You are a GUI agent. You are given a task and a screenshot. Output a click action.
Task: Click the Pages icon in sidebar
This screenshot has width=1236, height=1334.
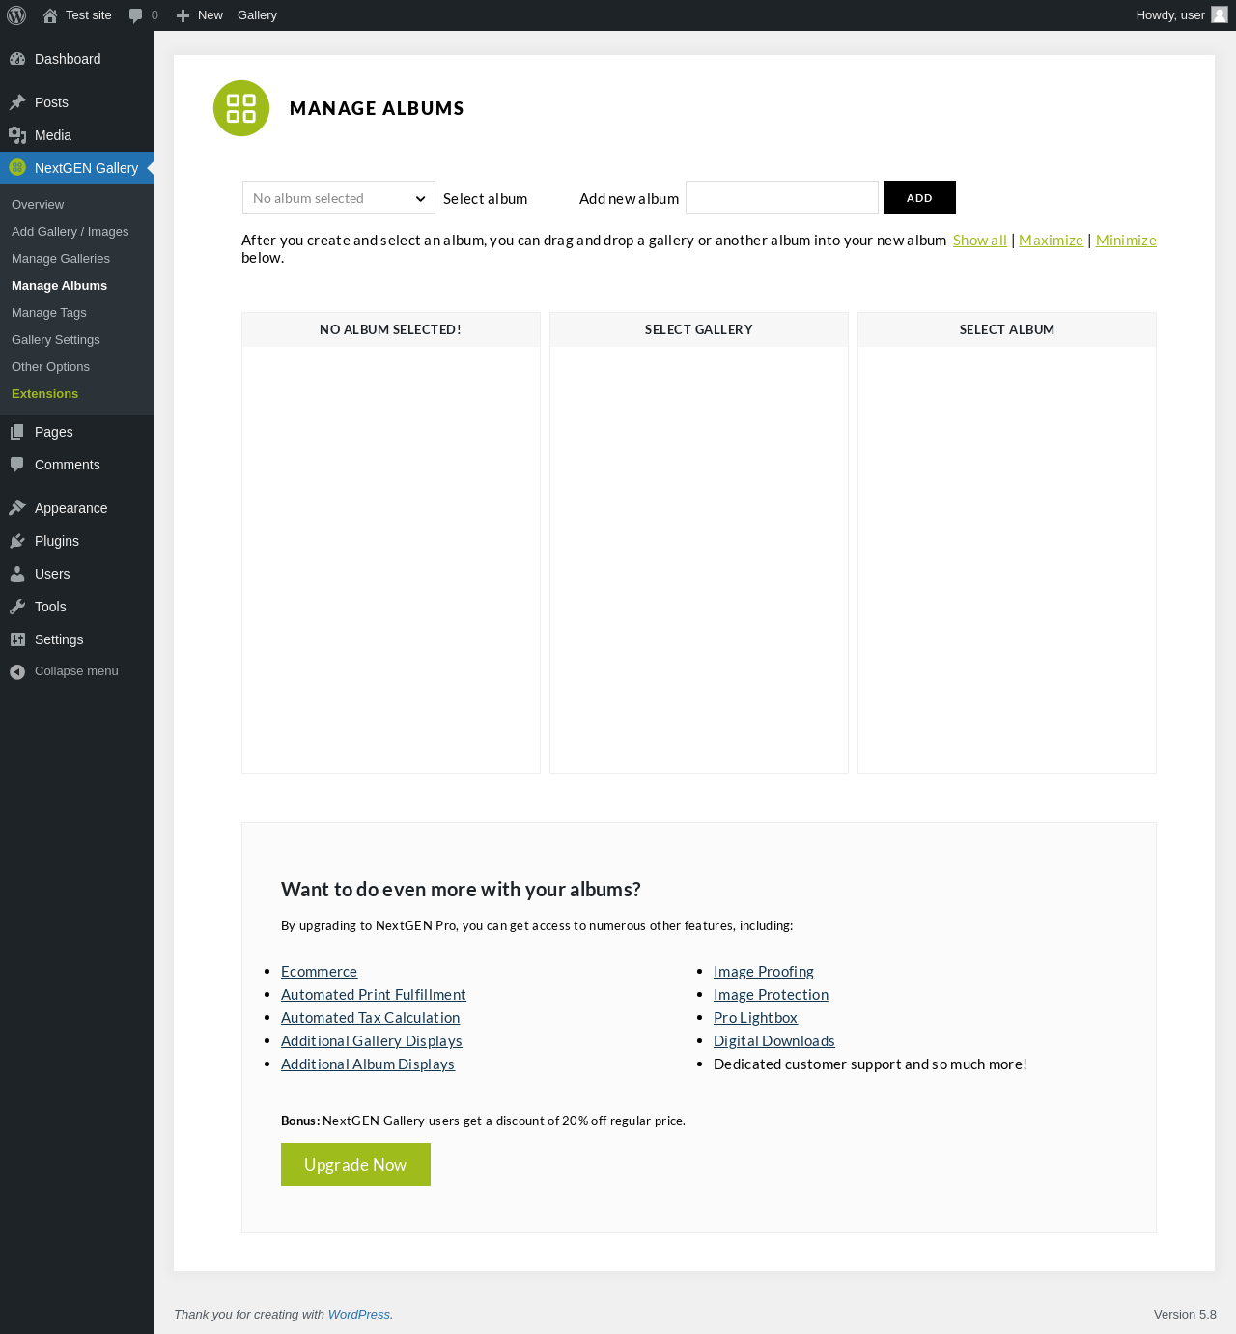tap(17, 432)
